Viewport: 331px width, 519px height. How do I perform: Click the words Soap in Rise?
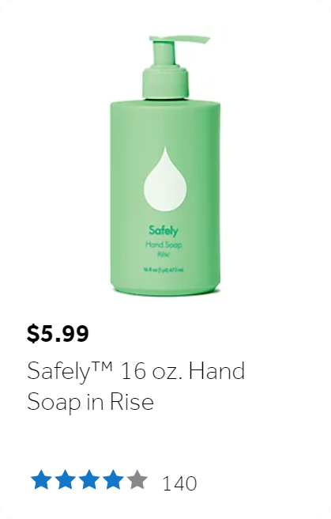(x=90, y=403)
